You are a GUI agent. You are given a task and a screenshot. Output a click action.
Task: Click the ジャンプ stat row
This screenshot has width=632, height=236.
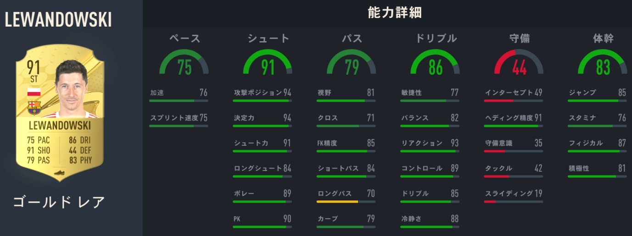click(x=597, y=93)
